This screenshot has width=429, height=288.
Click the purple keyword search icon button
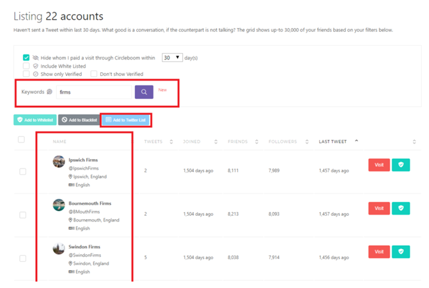click(x=144, y=92)
